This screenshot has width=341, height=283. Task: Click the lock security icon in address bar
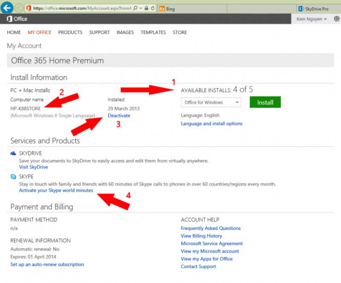(x=146, y=8)
